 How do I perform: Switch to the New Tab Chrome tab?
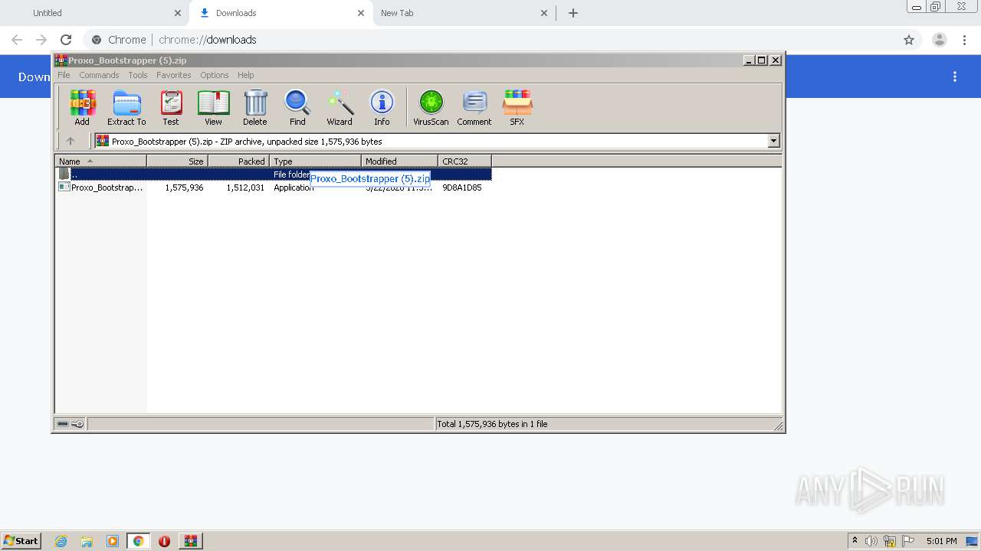pos(464,13)
